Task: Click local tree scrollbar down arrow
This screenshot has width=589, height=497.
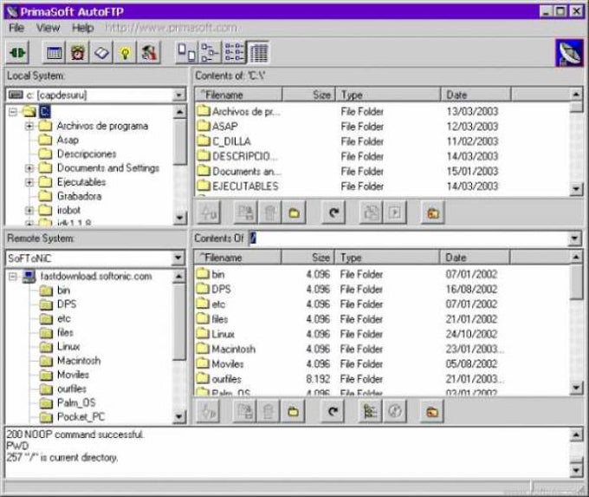Action: 179,218
